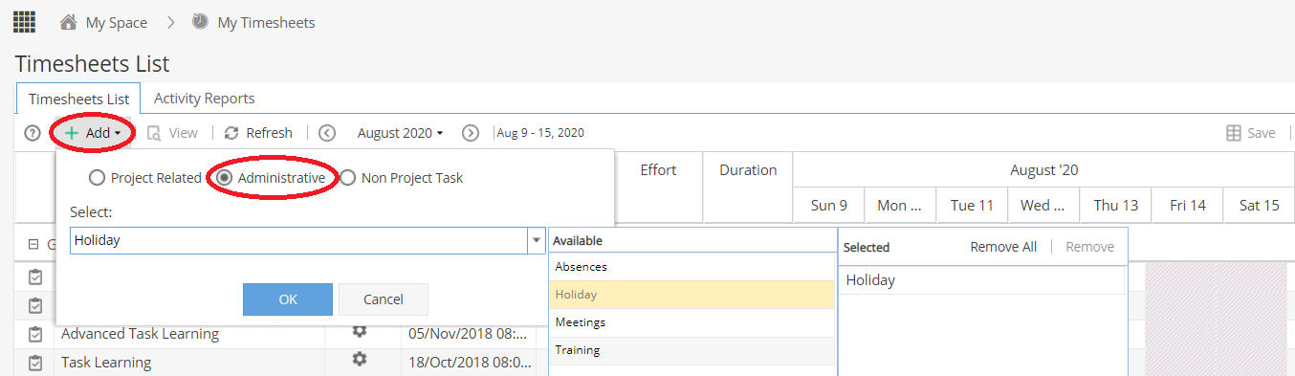Refresh the timesheets list
Screen dimensions: 1295x376
[258, 133]
